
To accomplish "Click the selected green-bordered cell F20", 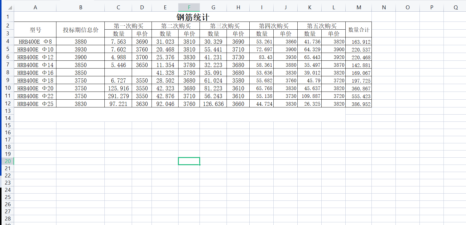I will (189, 161).
